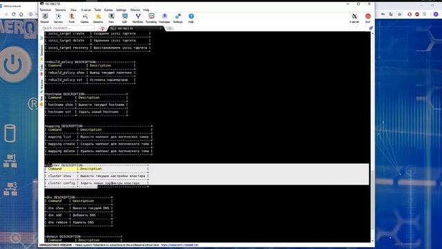442x249 pixels.
Task: Open the Games toolbar icon
Action: pyautogui.click(x=84, y=18)
